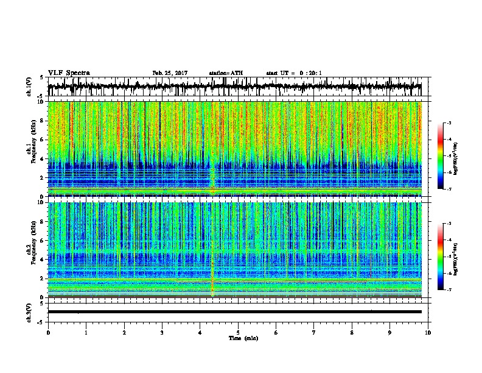Click the "ch.1(V)" waveform axis label

(29, 87)
